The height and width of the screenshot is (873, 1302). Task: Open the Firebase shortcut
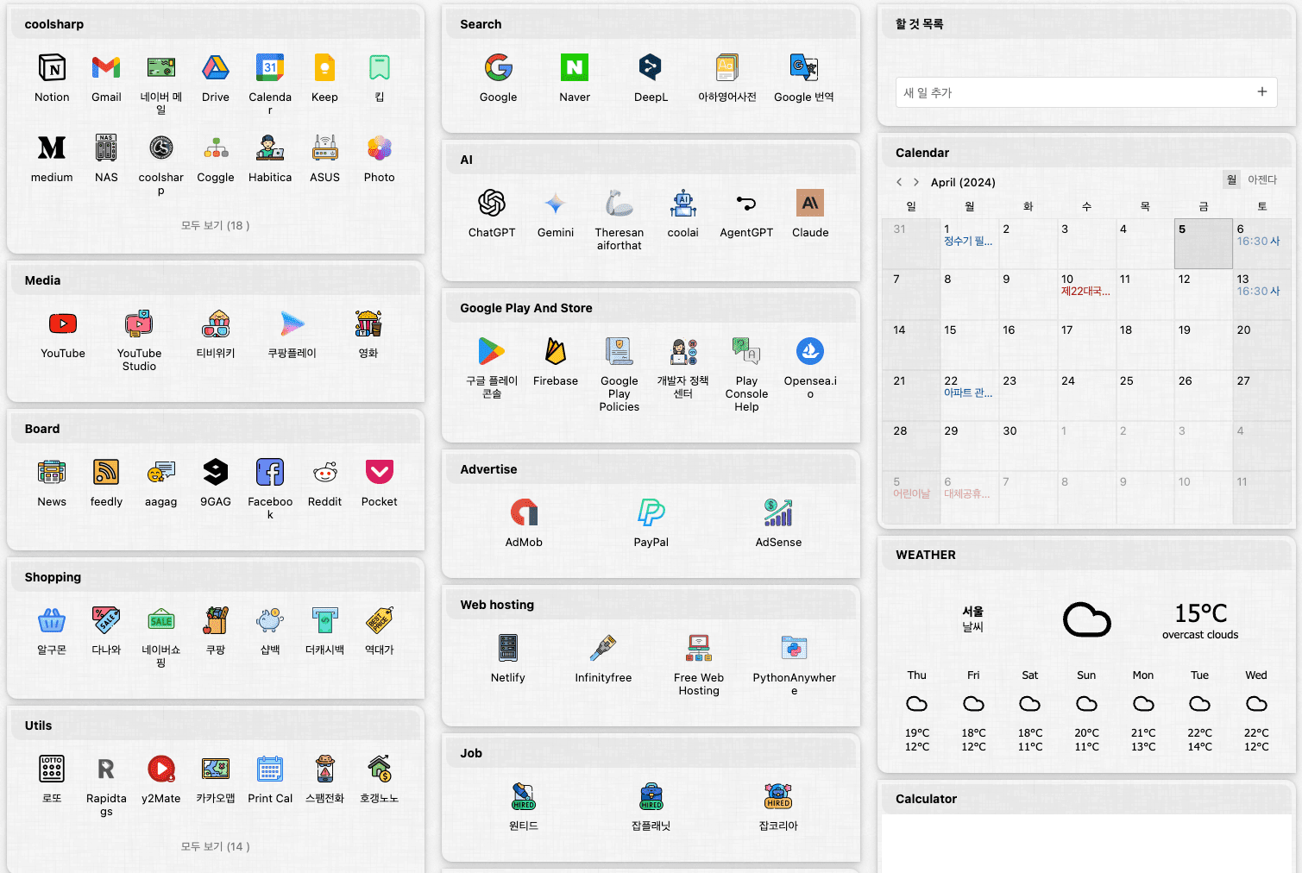[x=556, y=352]
